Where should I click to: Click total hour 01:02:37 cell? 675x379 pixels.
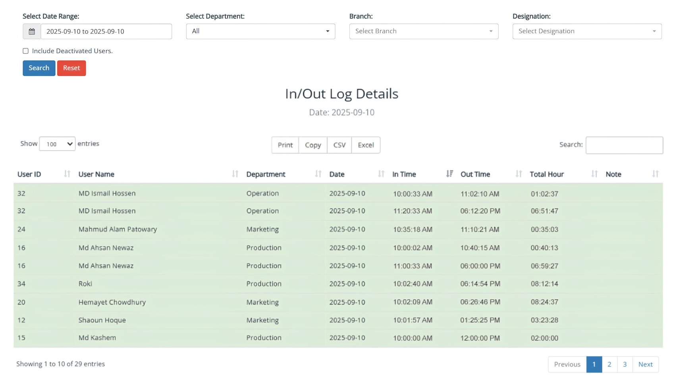click(x=544, y=194)
